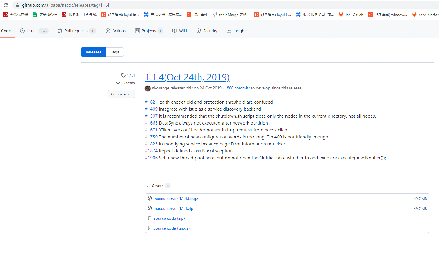Open issue #182
Screen dimensions: 439x256
point(150,102)
